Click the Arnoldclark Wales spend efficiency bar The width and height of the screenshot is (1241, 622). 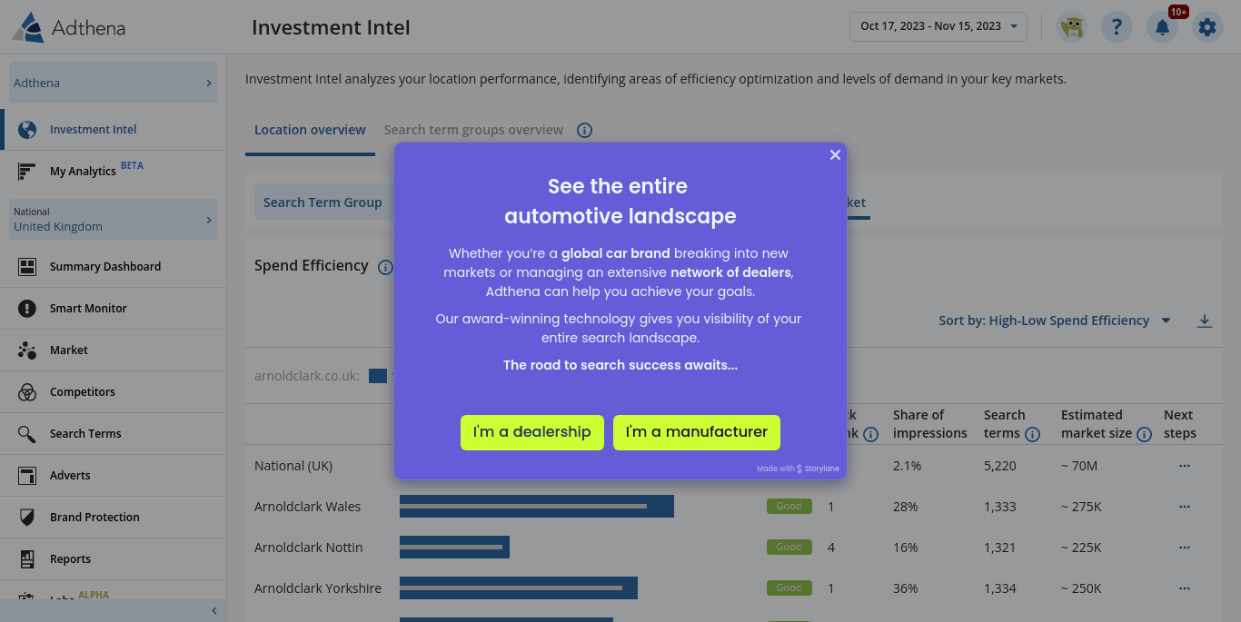pyautogui.click(x=537, y=507)
